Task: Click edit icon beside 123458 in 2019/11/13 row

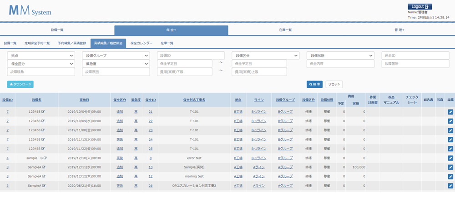Action: tap(43, 139)
